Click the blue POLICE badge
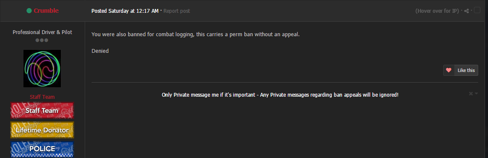The height and width of the screenshot is (158, 488). pyautogui.click(x=42, y=149)
